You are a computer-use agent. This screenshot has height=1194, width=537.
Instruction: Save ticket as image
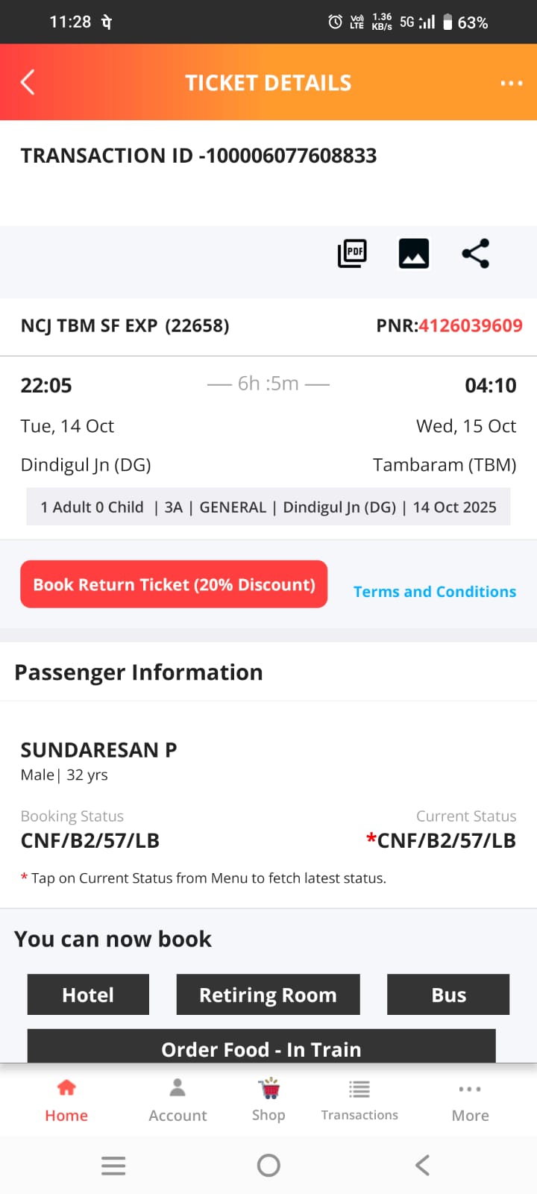414,254
